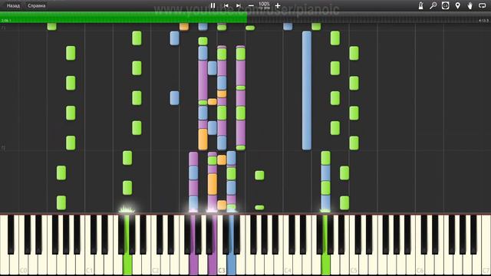Go back using the Назад menu item
The height and width of the screenshot is (276, 491).
point(13,5)
